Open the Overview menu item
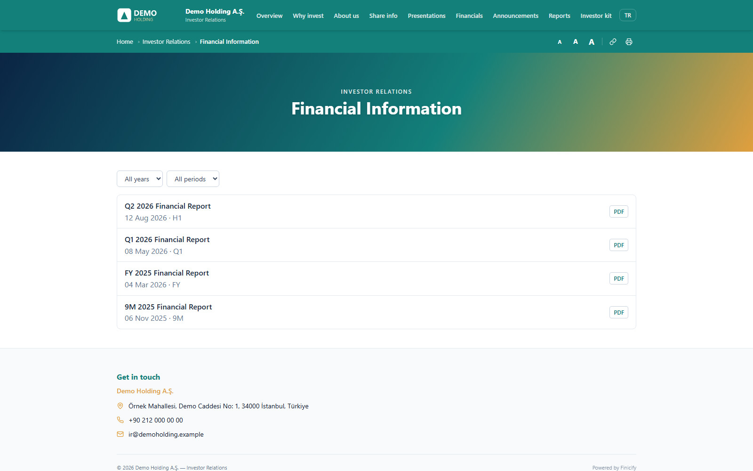Screen dimensions: 753x471 (270, 16)
